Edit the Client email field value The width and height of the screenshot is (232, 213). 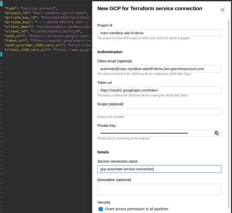tap(159, 69)
